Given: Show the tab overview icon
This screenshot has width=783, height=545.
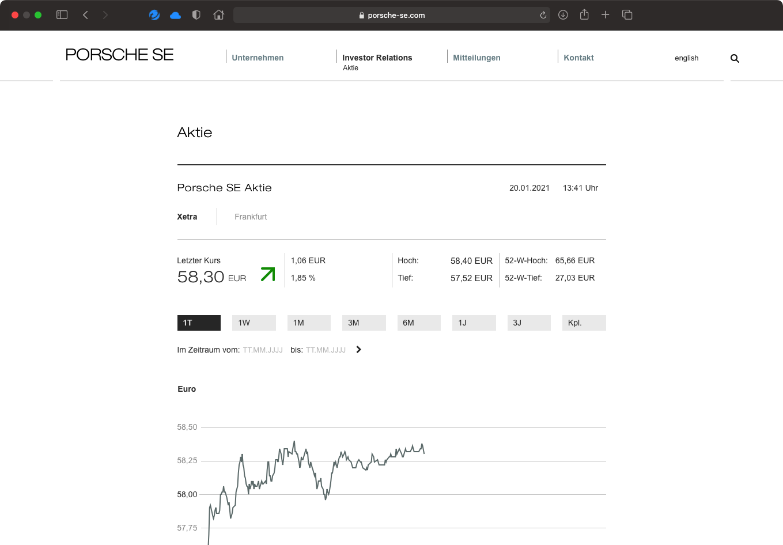Looking at the screenshot, I should click(627, 15).
